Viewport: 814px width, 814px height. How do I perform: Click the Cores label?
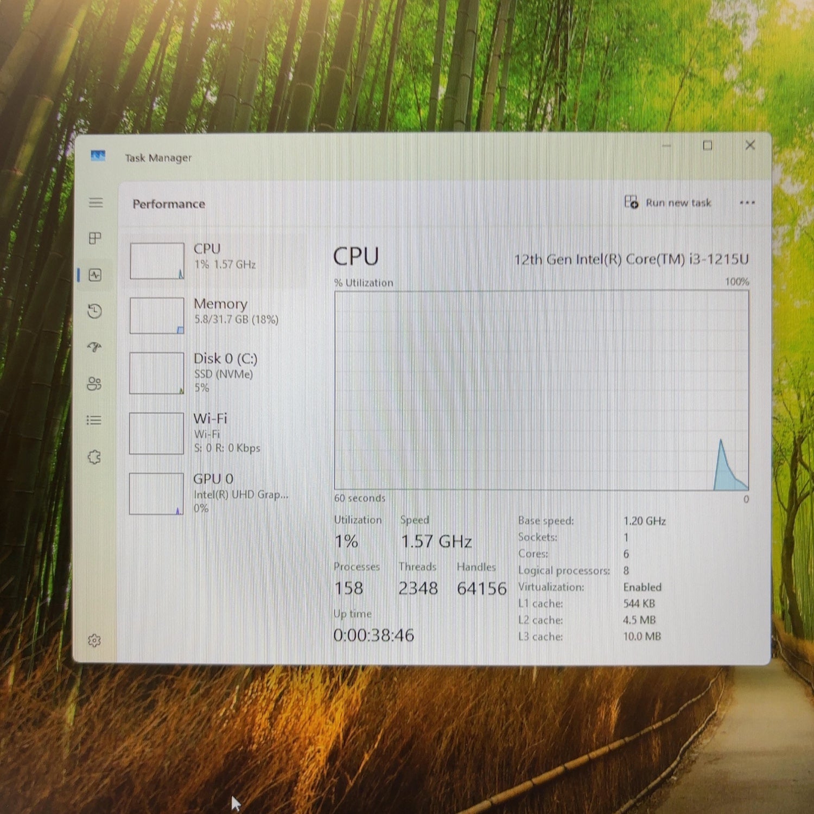pos(533,554)
